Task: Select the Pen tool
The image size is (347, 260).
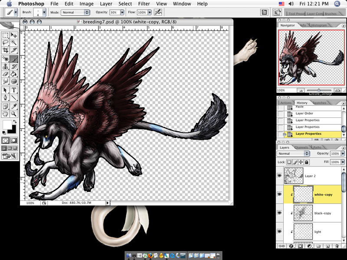Action: (5, 97)
